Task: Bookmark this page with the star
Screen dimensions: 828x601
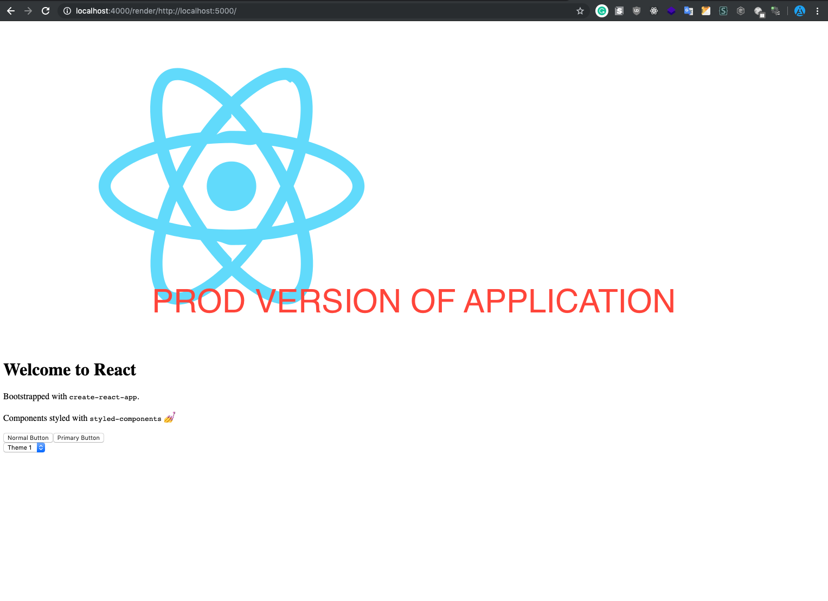Action: 580,10
